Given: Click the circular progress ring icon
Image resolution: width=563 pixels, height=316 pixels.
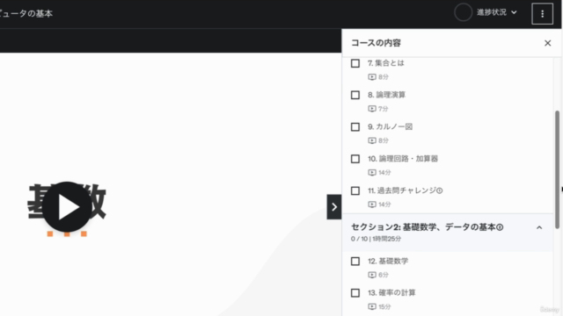Looking at the screenshot, I should 464,12.
